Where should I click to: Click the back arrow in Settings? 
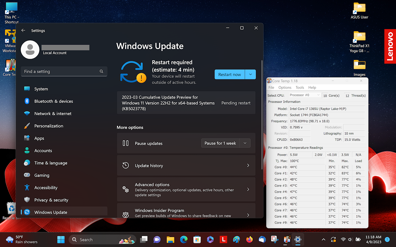[x=23, y=31]
